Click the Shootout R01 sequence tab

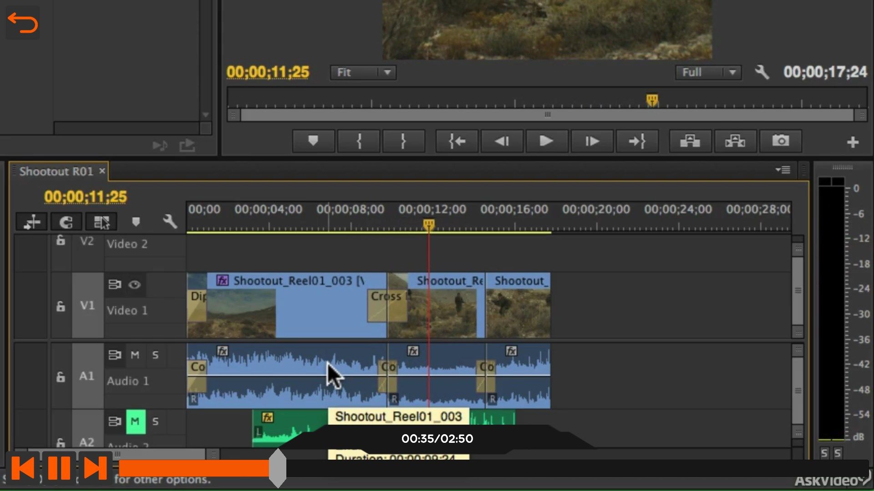(57, 171)
